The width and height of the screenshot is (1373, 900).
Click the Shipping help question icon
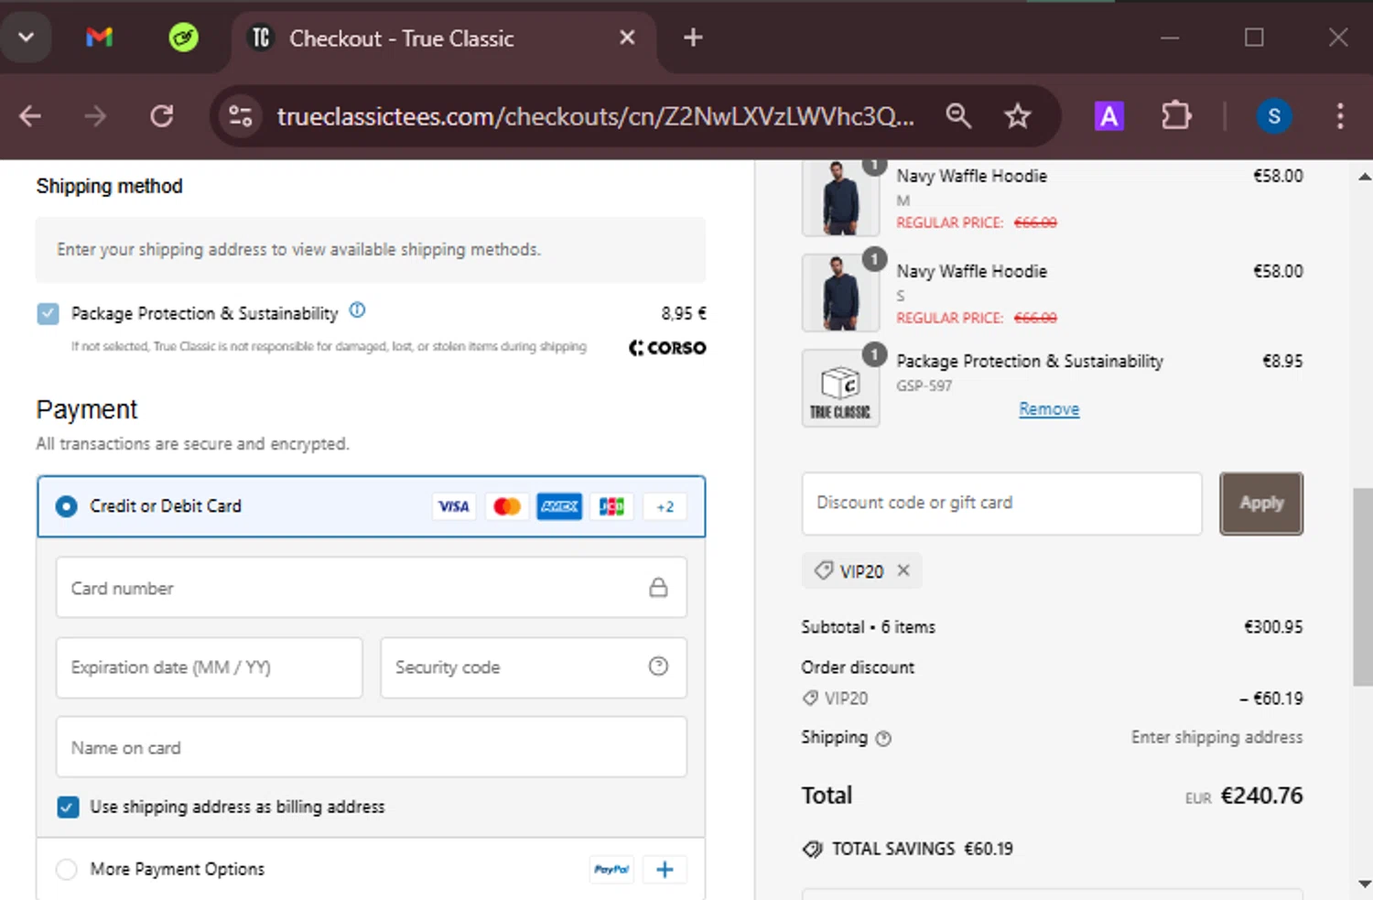[x=883, y=739]
